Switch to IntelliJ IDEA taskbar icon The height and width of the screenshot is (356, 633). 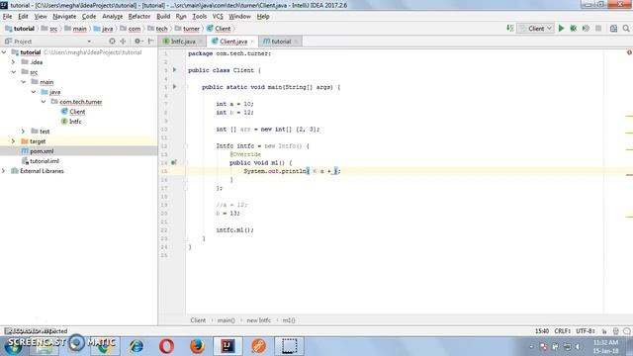click(x=227, y=346)
